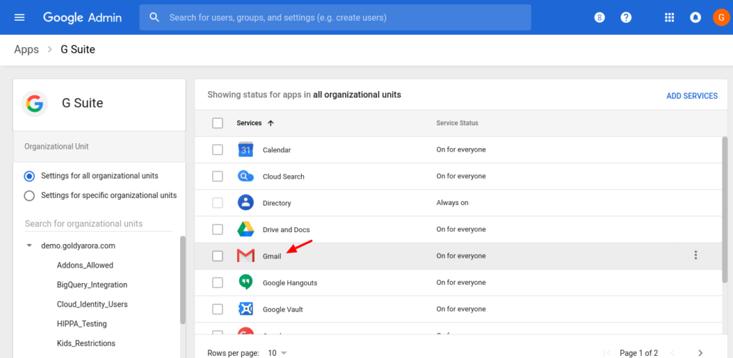Click the search magnifier icon
This screenshot has height=358, width=733.
click(154, 18)
